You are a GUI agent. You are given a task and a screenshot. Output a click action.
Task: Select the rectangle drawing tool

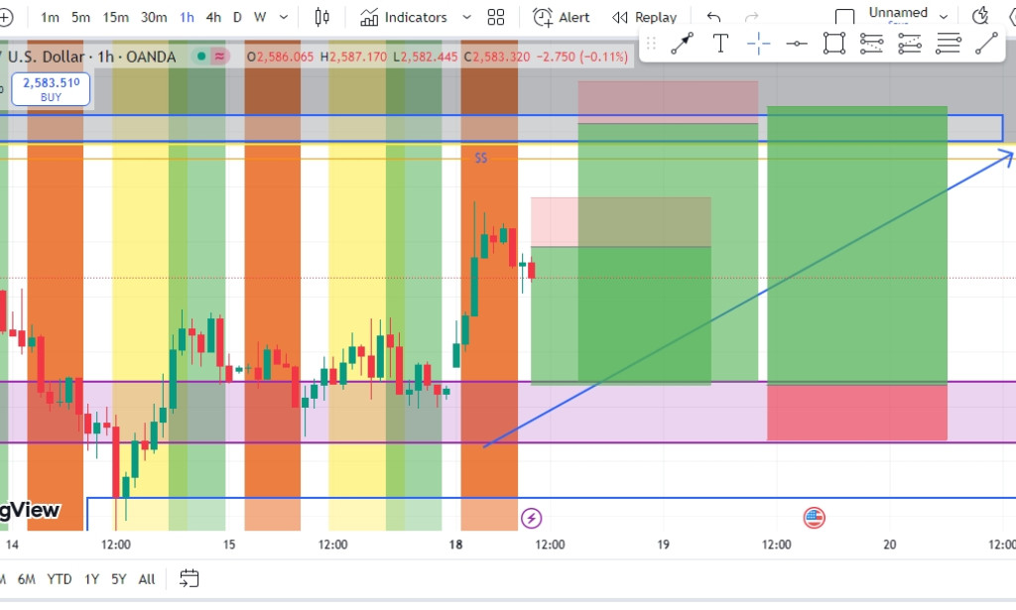[834, 44]
